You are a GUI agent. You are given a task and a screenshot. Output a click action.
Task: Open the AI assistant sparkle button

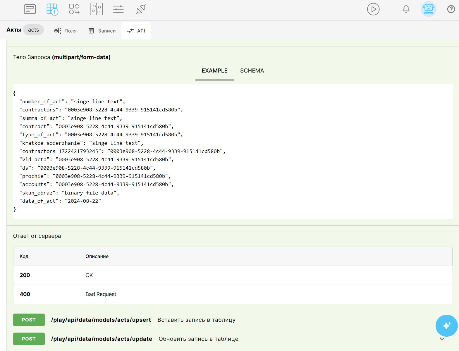446,326
